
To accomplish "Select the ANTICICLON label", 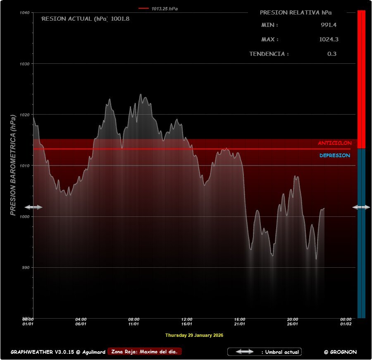I will [334, 143].
